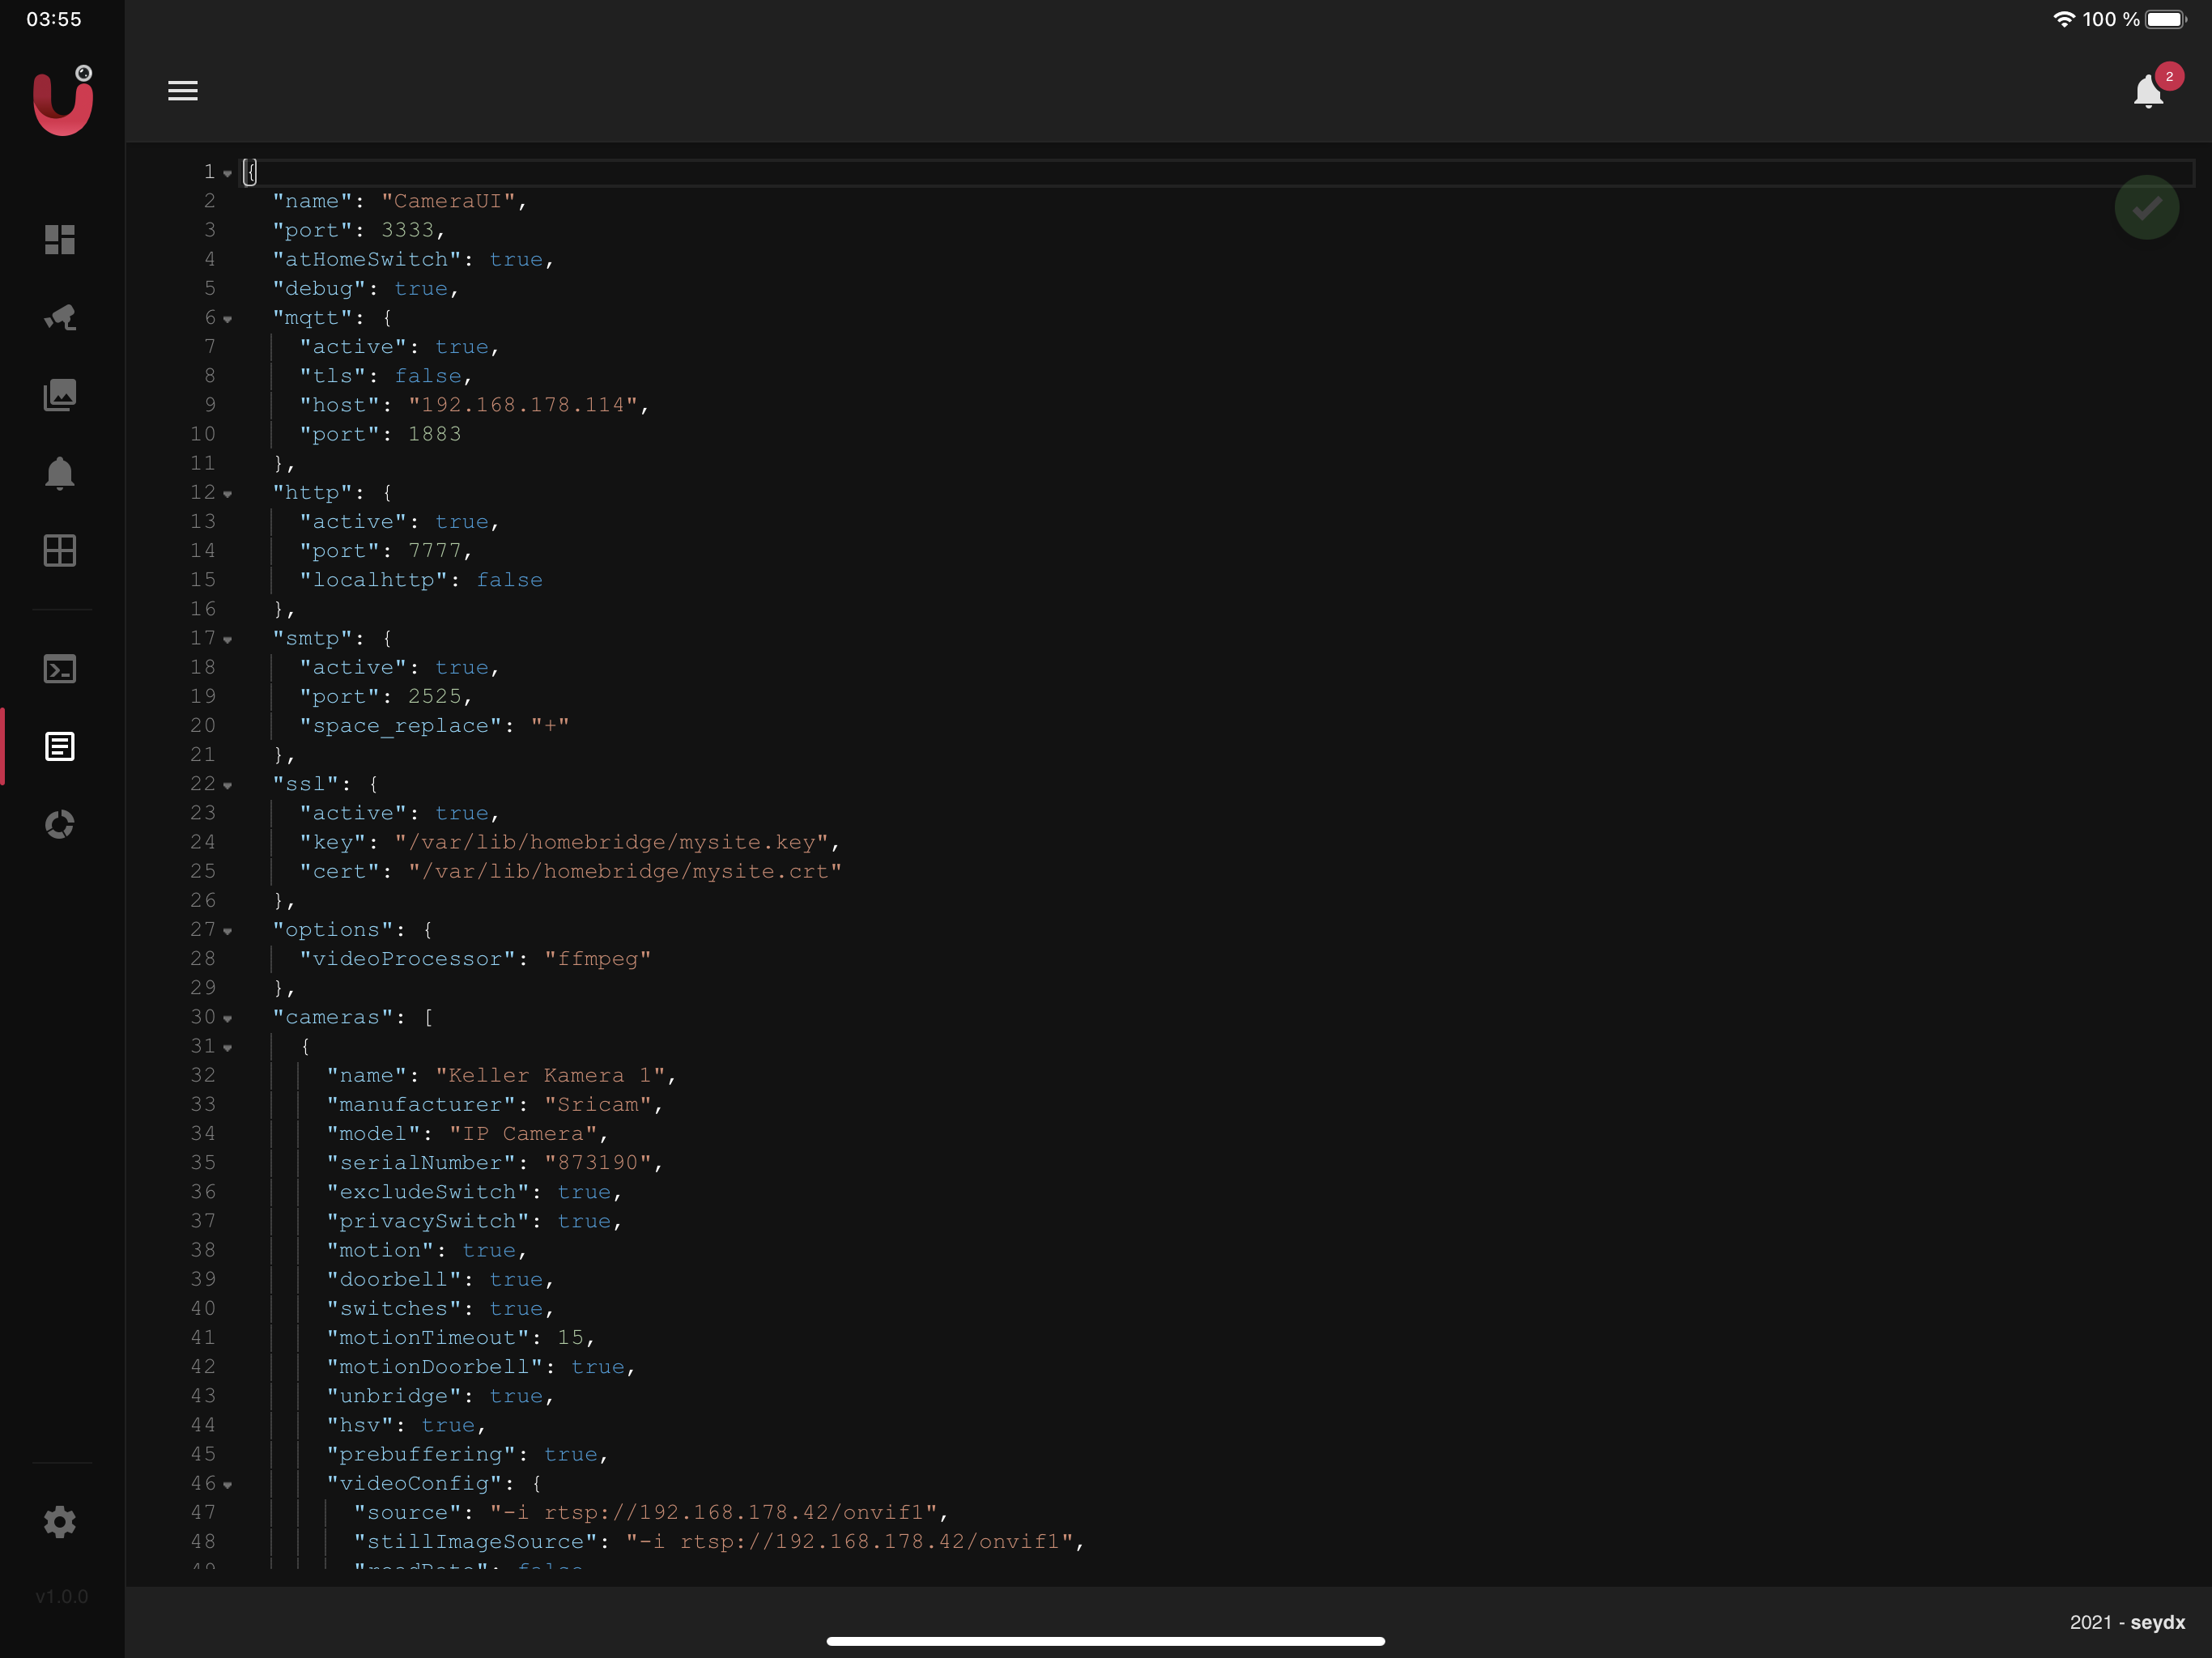Open the notifications bell with badge

click(2148, 91)
